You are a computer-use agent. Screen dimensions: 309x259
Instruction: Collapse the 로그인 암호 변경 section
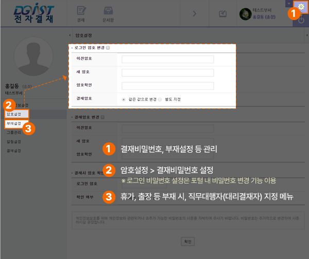click(x=108, y=48)
